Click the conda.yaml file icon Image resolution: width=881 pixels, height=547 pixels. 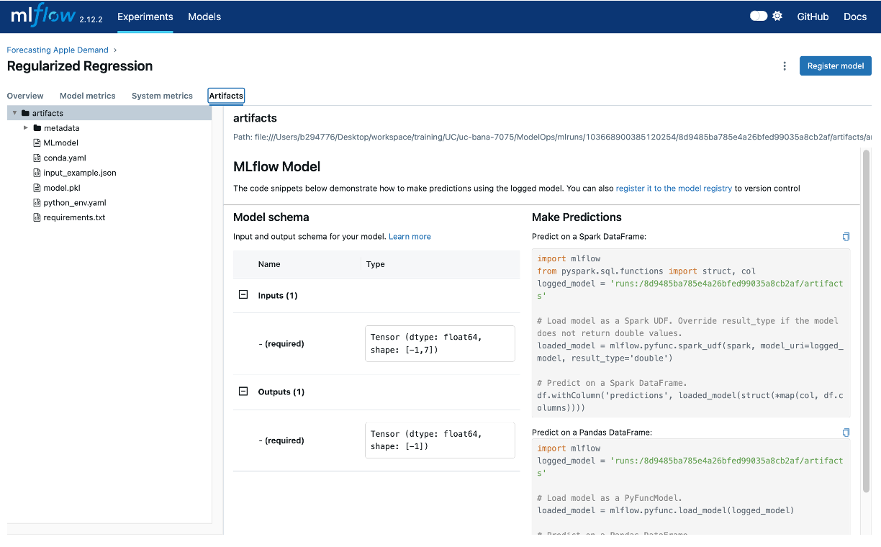[x=37, y=158]
